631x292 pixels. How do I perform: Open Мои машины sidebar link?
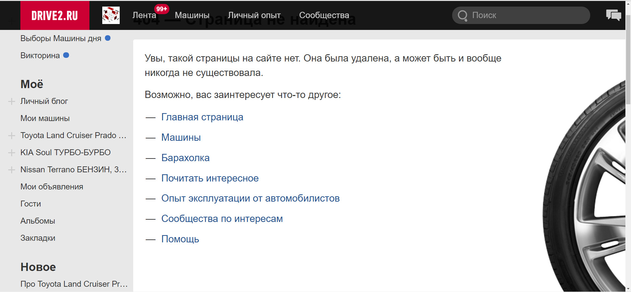tap(45, 118)
